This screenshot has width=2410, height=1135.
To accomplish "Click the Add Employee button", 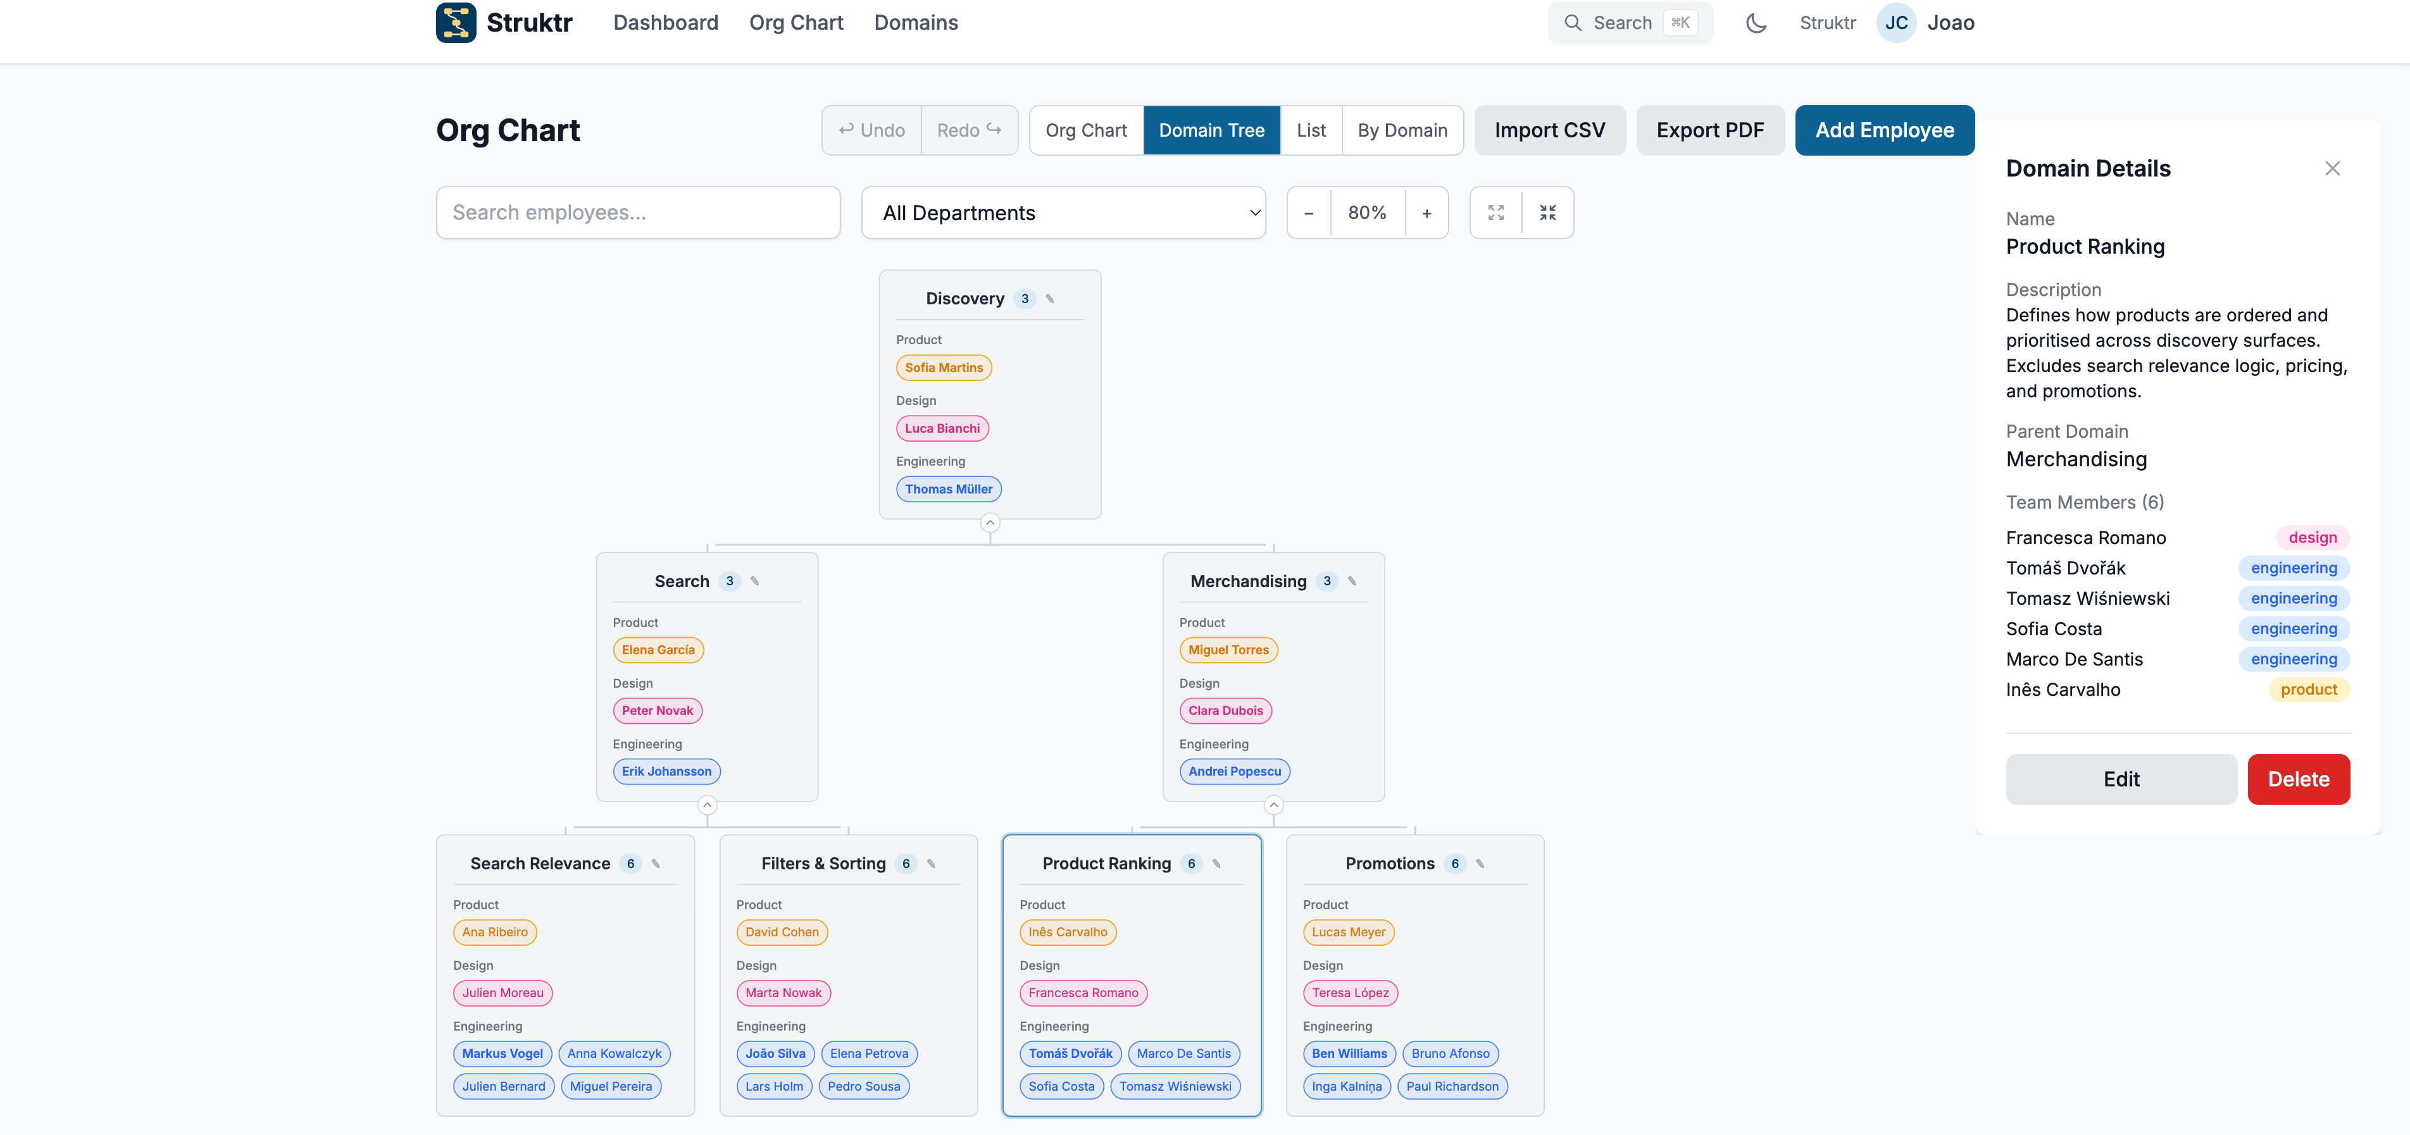I will click(x=1884, y=130).
